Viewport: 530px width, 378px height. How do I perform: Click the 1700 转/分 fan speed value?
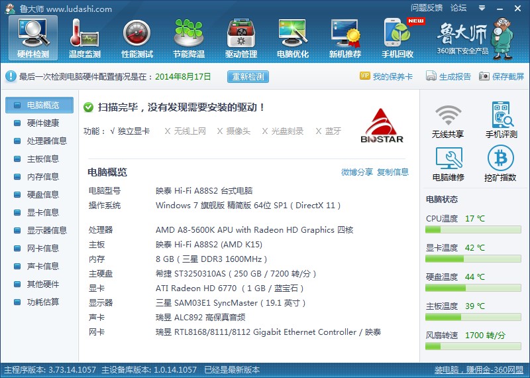coord(485,336)
